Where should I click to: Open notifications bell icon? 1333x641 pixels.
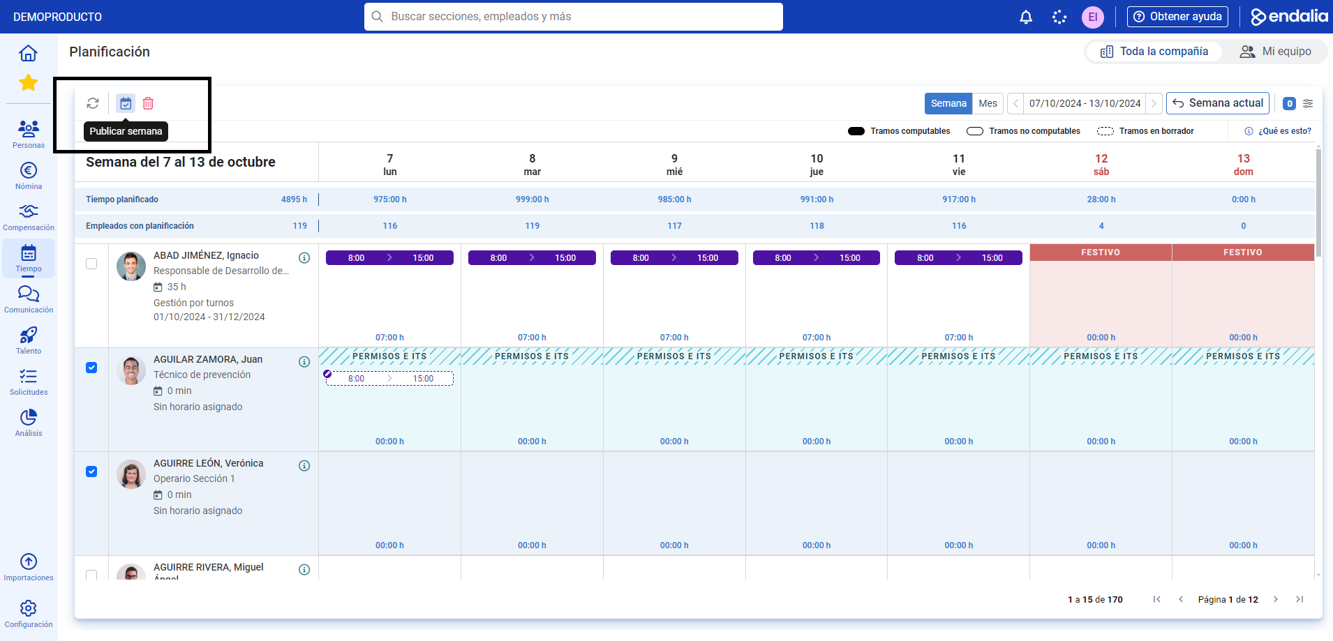(1026, 17)
